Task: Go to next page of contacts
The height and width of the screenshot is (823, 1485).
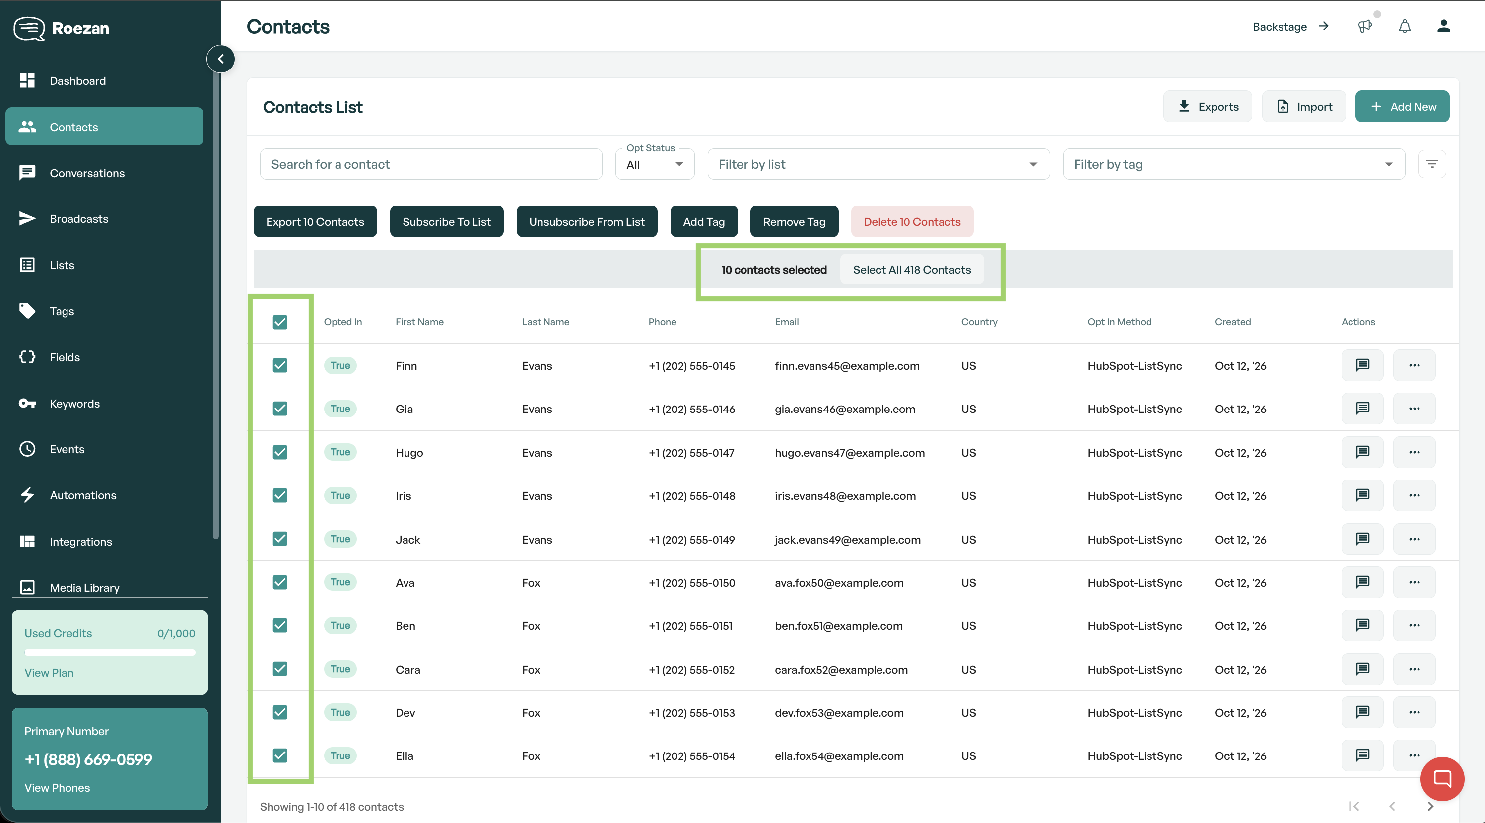Action: click(1430, 806)
